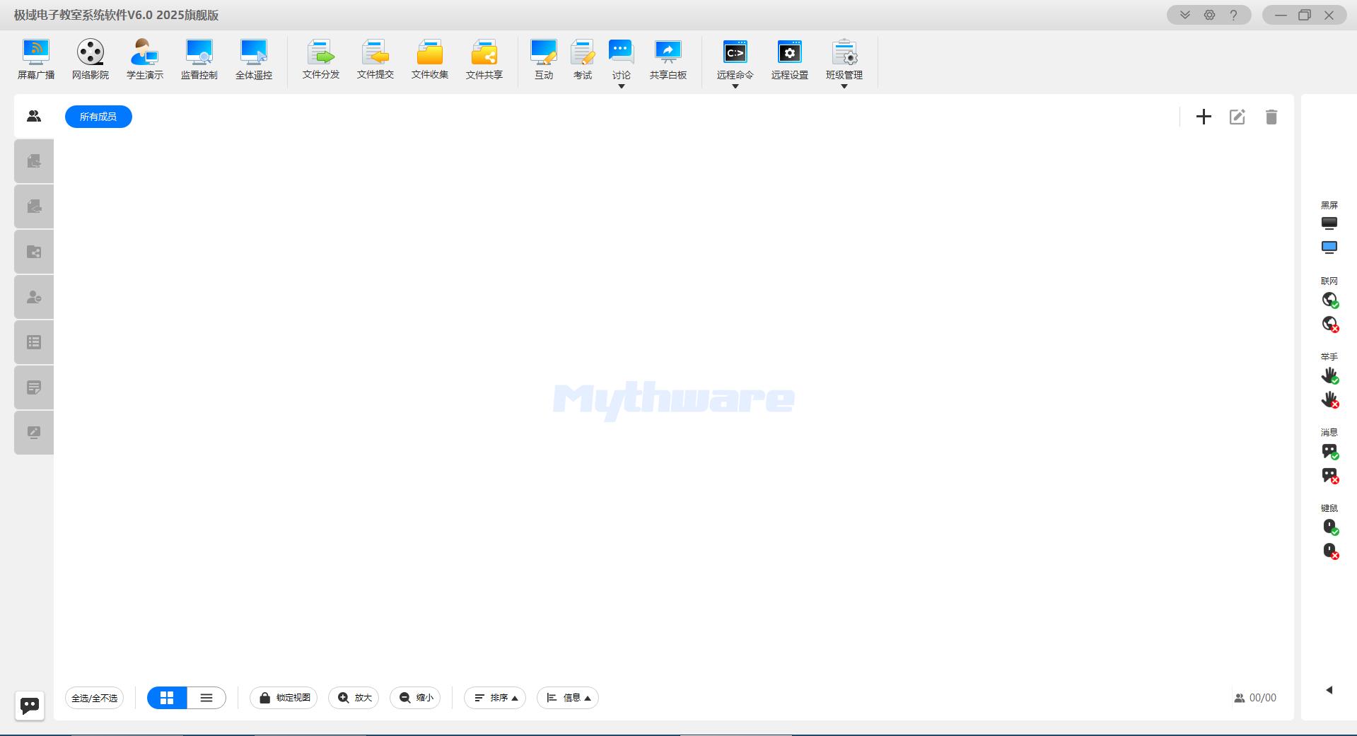Toggle 锁定视图 lock view
Viewport: 1357px width, 736px height.
[x=284, y=698]
